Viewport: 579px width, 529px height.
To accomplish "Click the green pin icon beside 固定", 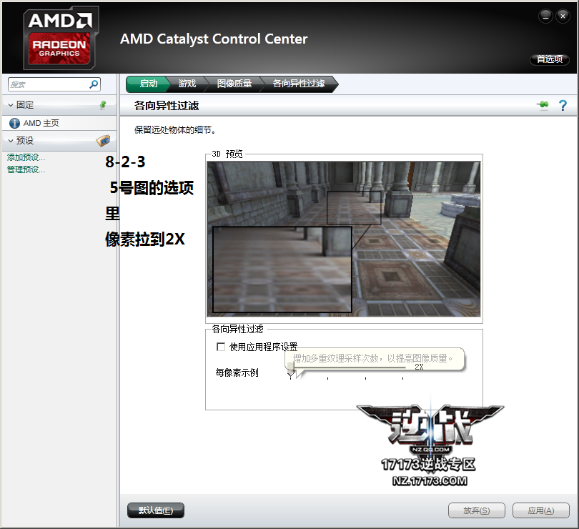I will point(103,105).
